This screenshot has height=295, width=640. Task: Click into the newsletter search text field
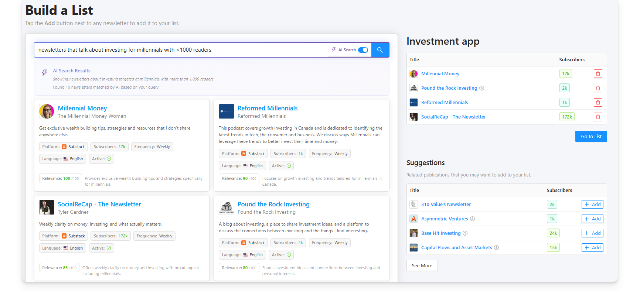(x=181, y=50)
